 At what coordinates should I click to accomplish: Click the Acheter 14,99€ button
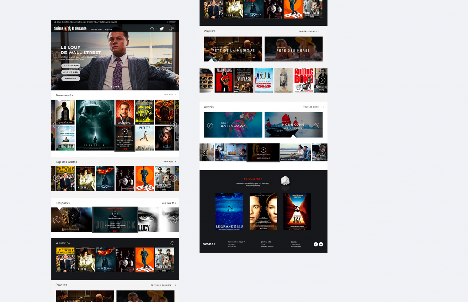coord(71,72)
